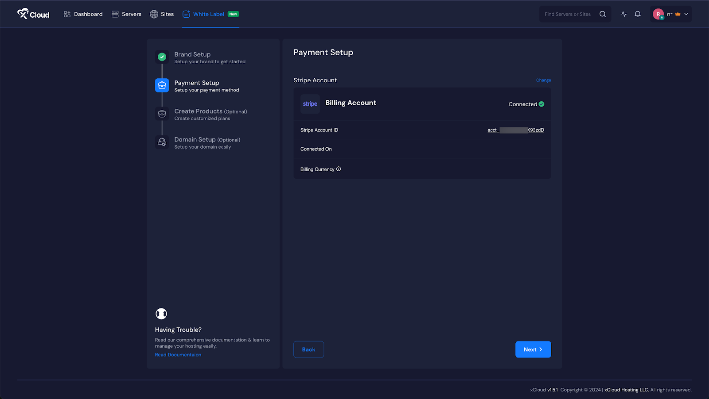
Task: Click the Find Servers or Sites search field
Action: 567,14
